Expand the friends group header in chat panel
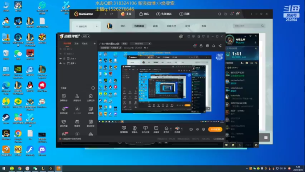 pyautogui.click(x=233, y=68)
